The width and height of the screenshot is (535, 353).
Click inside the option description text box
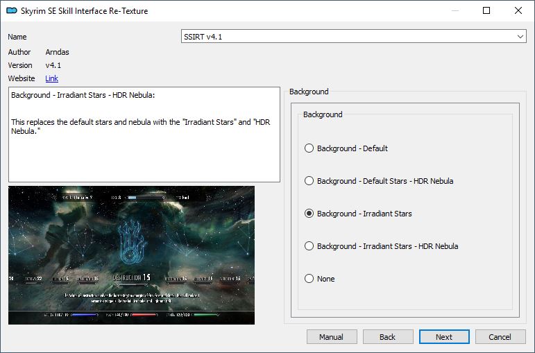[144, 135]
